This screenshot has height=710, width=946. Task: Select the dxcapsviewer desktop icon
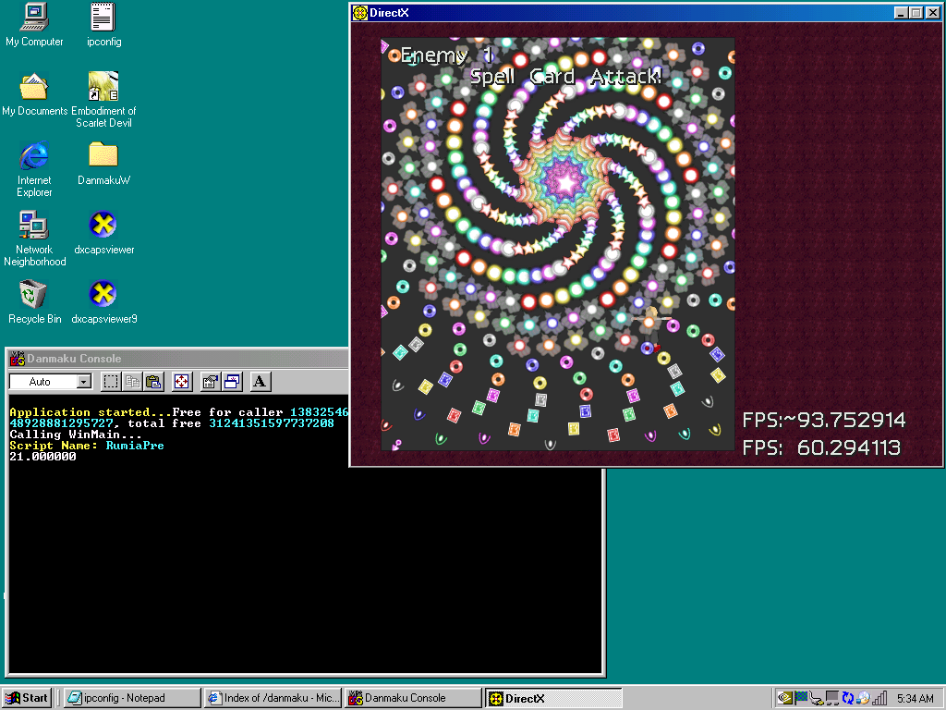103,233
